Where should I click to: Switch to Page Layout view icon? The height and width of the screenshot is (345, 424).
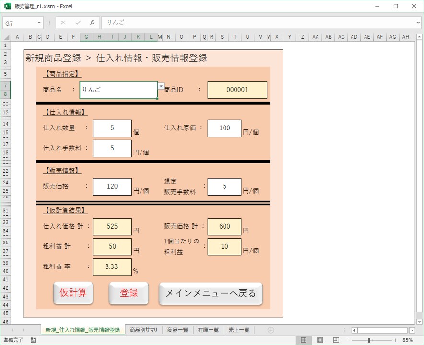point(320,340)
